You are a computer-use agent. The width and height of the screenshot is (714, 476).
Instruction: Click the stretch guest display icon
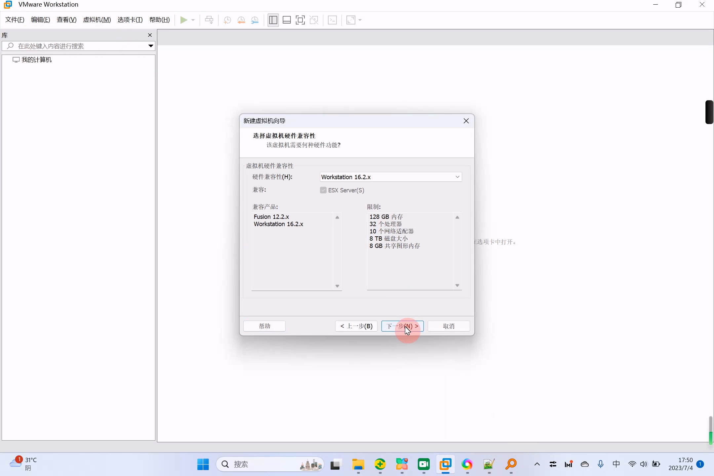(x=351, y=20)
